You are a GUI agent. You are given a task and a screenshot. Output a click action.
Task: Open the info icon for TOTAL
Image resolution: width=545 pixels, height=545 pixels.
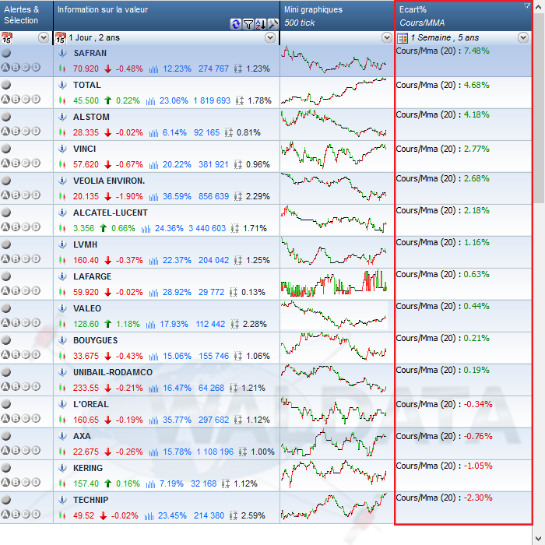click(62, 85)
